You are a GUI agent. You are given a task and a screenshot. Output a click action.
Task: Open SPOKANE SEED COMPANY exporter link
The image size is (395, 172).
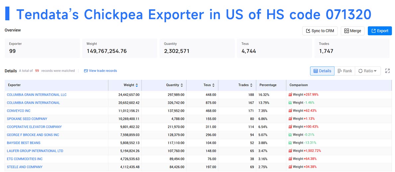[27, 119]
